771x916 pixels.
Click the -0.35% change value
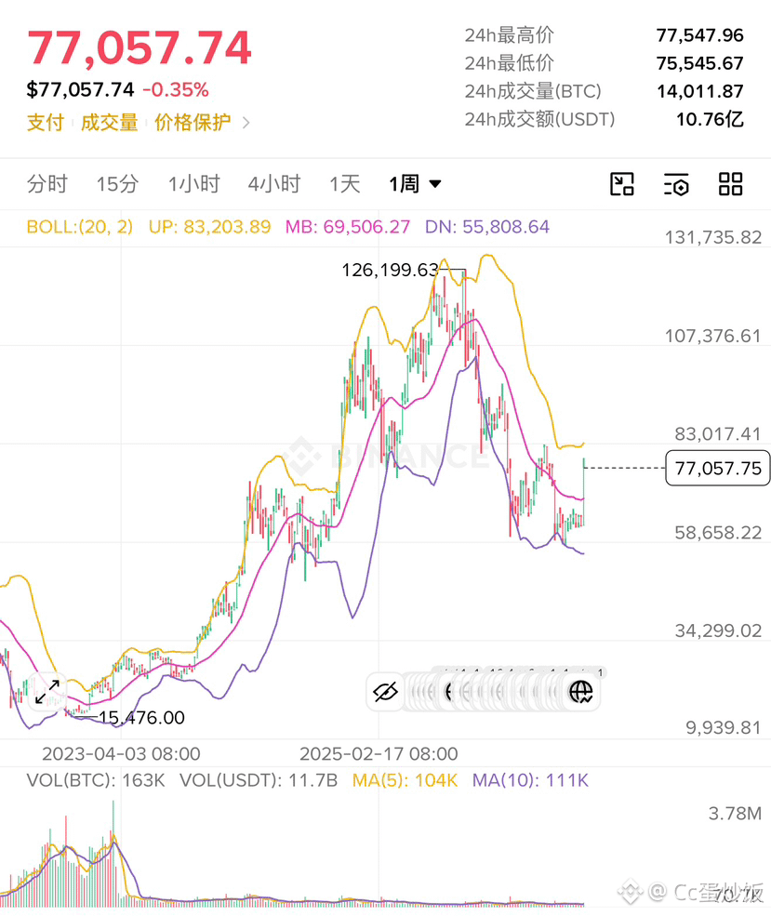(x=176, y=90)
